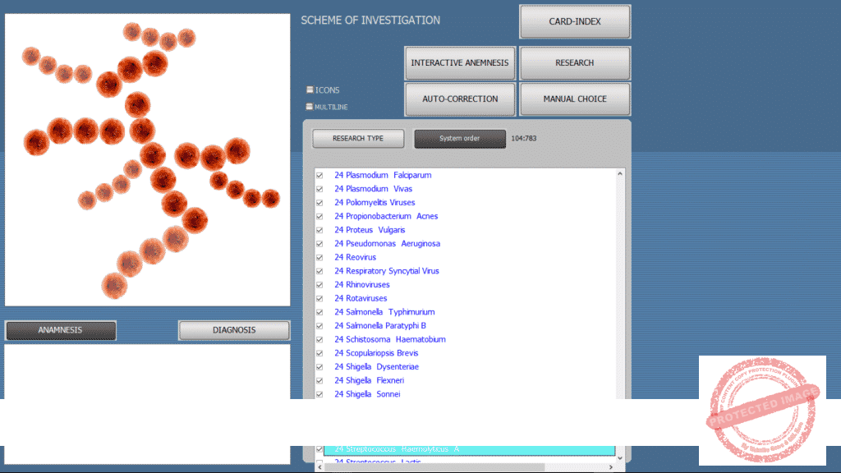
Task: Run AUTO-CORRECTION
Action: click(x=460, y=99)
